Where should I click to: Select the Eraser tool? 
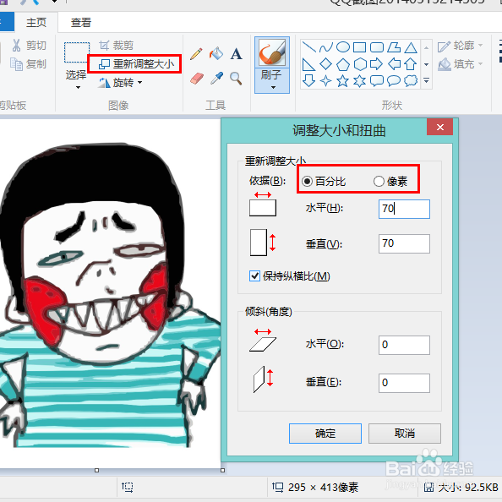pos(197,78)
